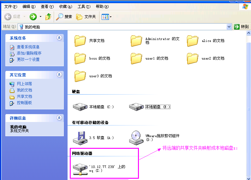Open the Search (搜索) toolbar button
Image resolution: width=251 pixels, height=180 pixels.
click(64, 17)
